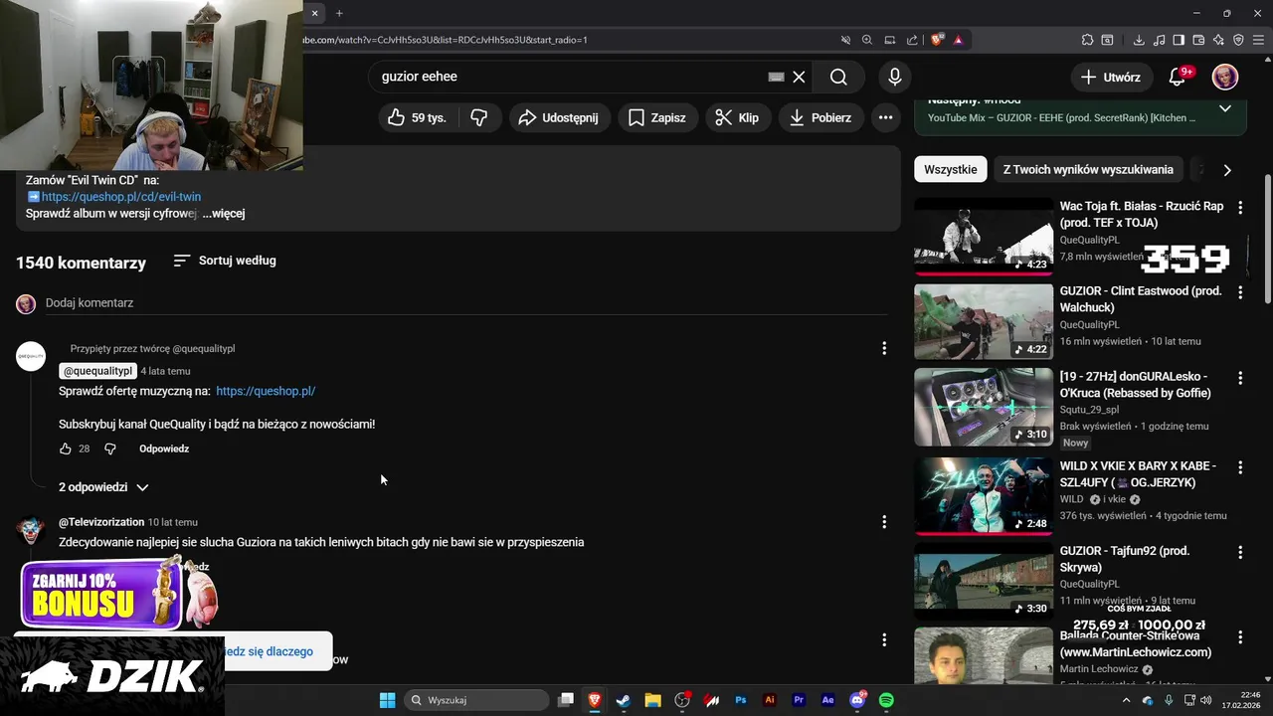The height and width of the screenshot is (716, 1273).
Task: Save video with the Zapisz button
Action: [x=656, y=117]
